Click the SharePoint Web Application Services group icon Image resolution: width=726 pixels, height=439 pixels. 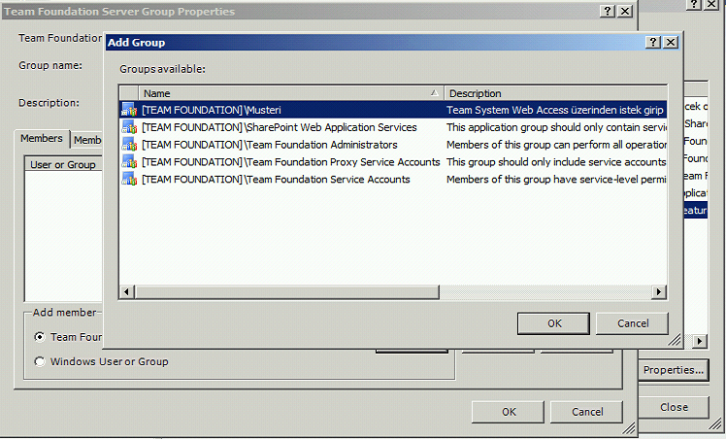tap(129, 127)
